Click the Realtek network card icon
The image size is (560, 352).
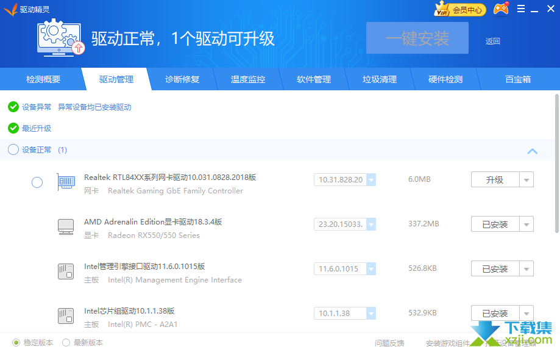66,182
